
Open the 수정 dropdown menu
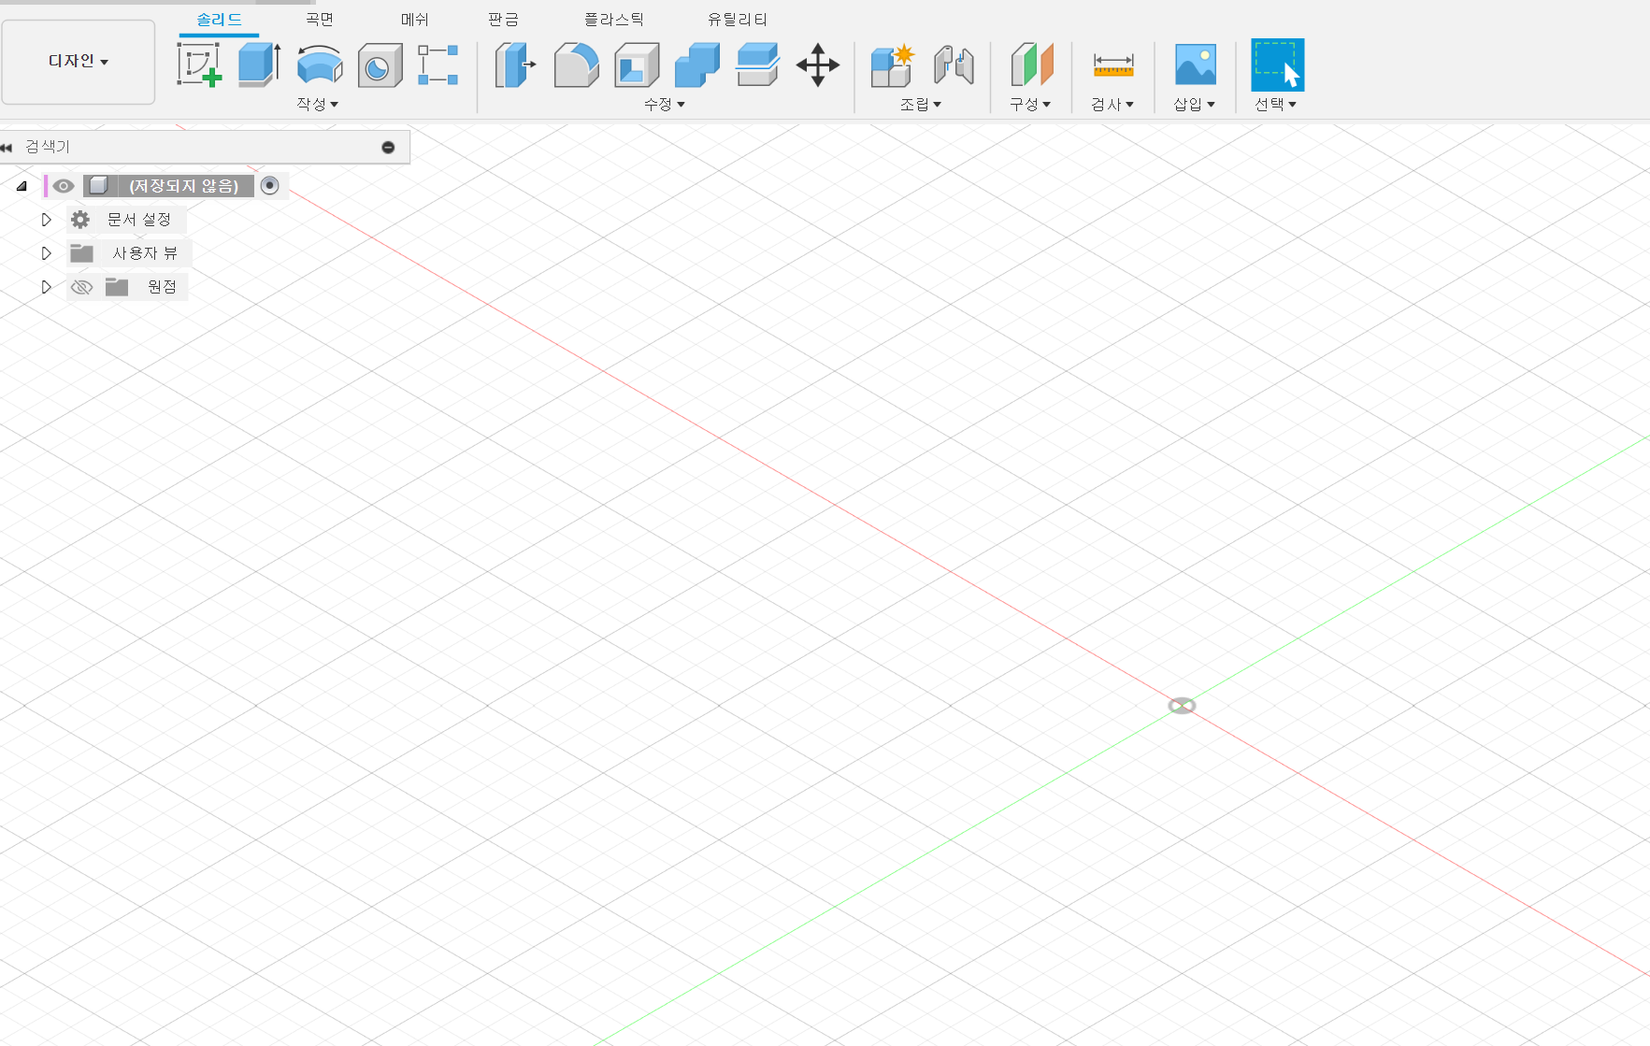pyautogui.click(x=665, y=104)
